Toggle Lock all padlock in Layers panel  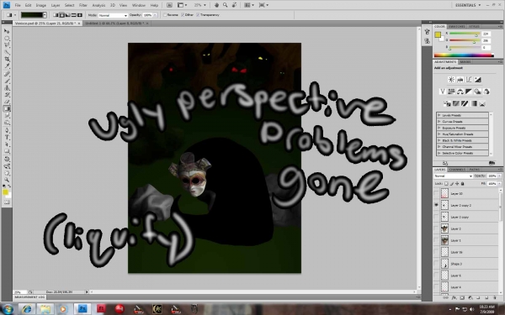coord(462,183)
